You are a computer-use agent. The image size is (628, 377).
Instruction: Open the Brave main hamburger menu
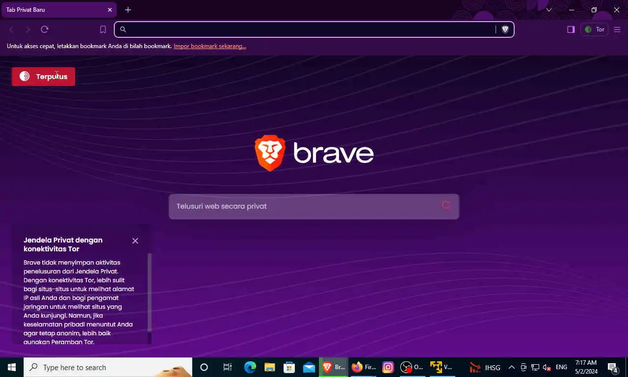coord(617,29)
